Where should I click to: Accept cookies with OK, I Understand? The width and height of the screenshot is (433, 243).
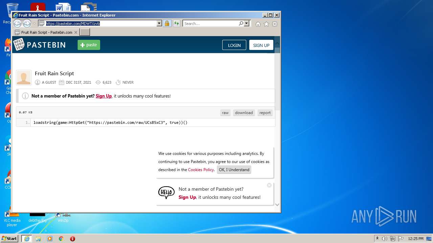(x=234, y=170)
